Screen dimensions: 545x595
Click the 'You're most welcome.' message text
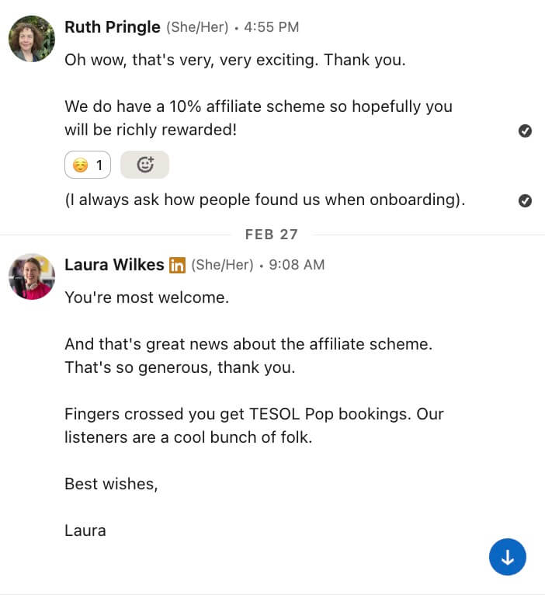[147, 297]
